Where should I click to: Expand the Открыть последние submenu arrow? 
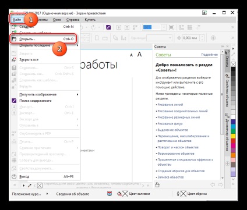tap(77, 45)
